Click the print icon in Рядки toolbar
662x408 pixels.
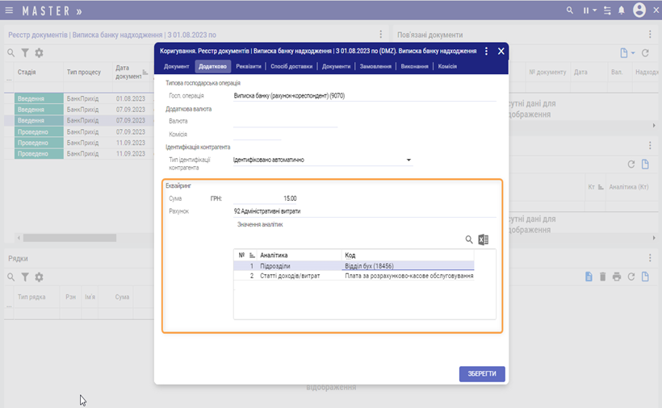tap(617, 277)
